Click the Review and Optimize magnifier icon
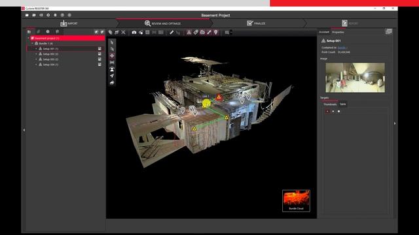Image resolution: width=419 pixels, height=235 pixels. click(147, 23)
